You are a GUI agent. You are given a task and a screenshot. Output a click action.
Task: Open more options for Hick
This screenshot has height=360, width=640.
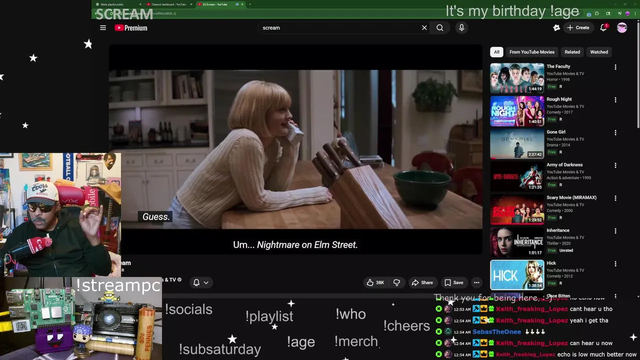(615, 263)
